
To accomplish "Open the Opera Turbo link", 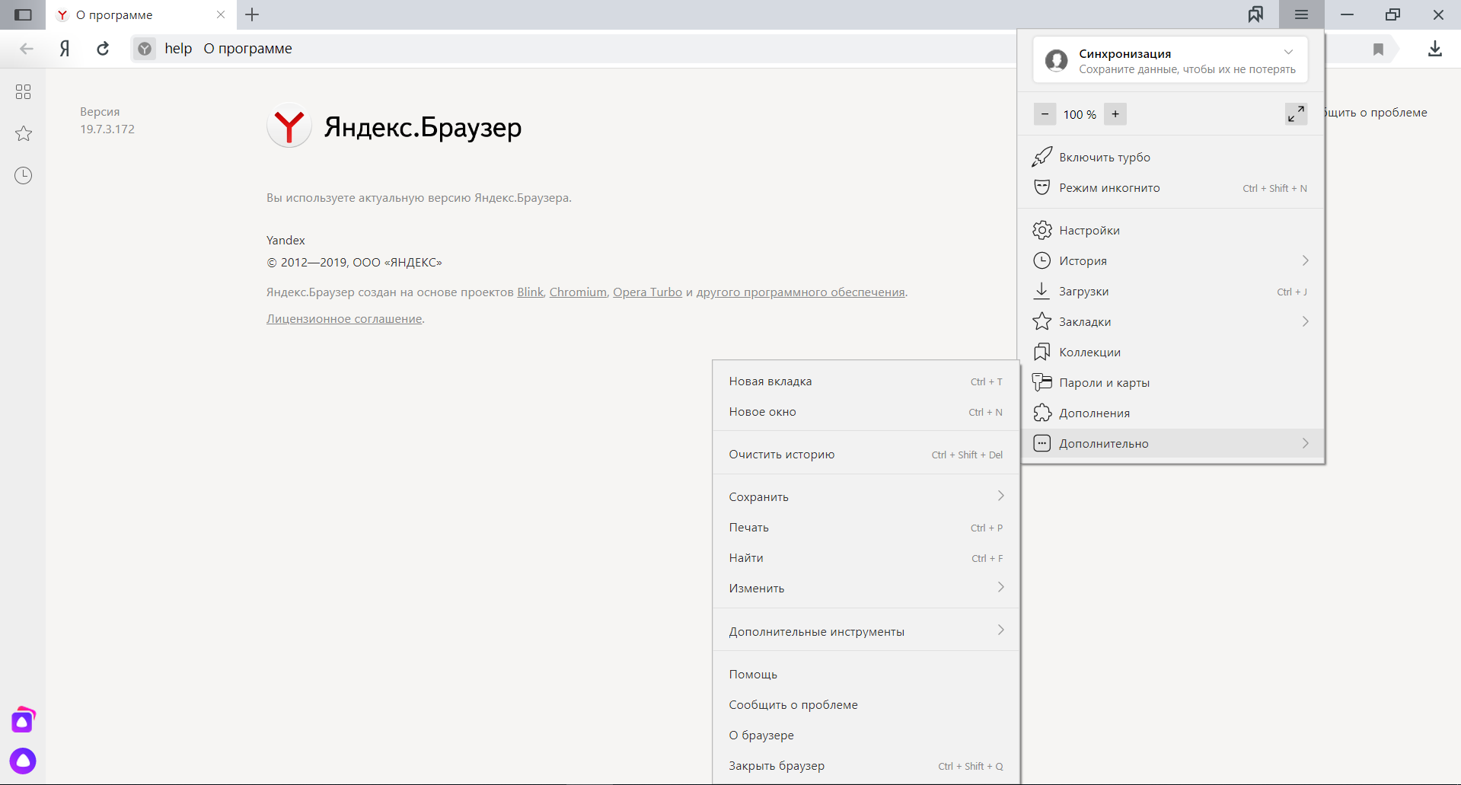I will [x=647, y=292].
